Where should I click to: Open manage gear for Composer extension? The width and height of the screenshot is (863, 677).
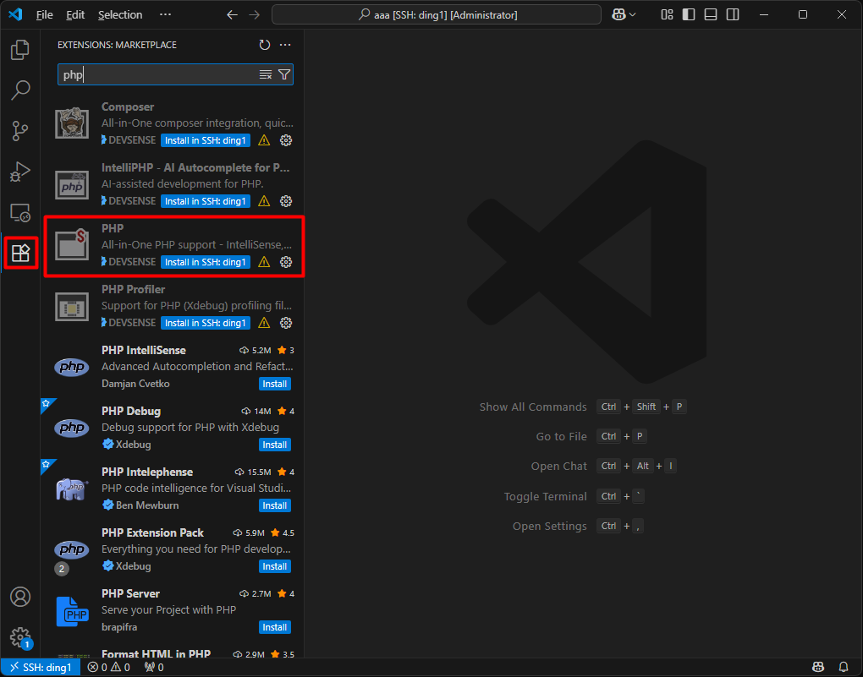(286, 140)
